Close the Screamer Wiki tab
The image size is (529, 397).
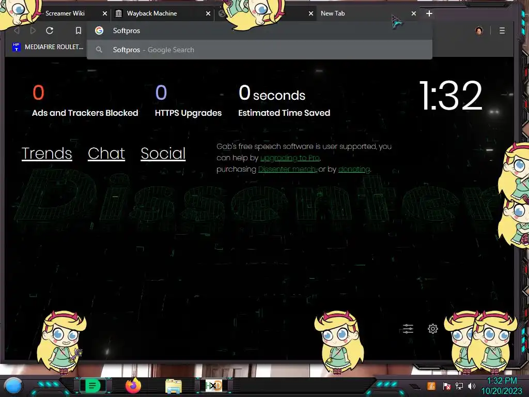(104, 13)
